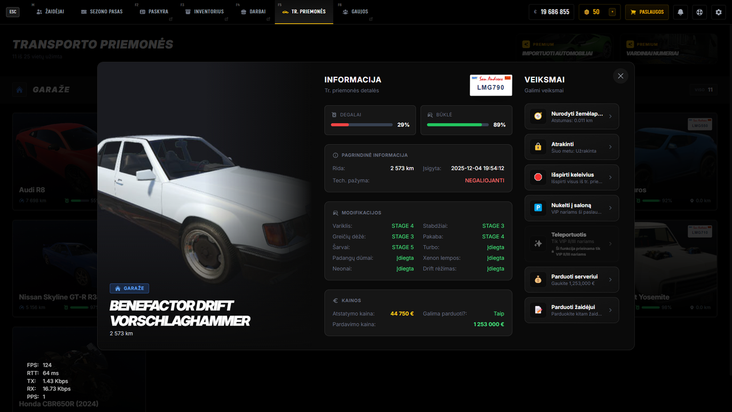Open the Vardiniai numeriai premium card
Viewport: 732px width, 412px height.
point(670,49)
